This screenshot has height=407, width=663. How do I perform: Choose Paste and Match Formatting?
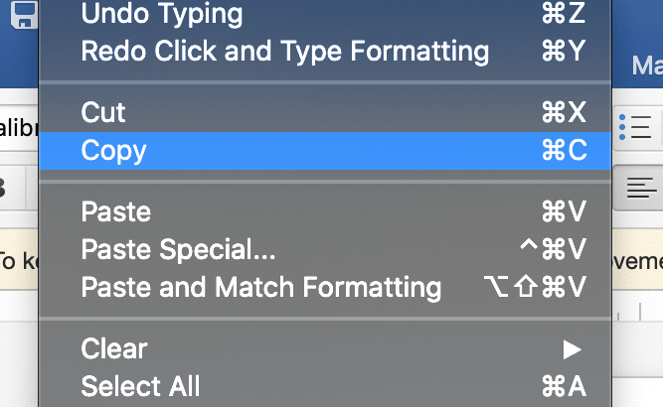tap(325, 287)
